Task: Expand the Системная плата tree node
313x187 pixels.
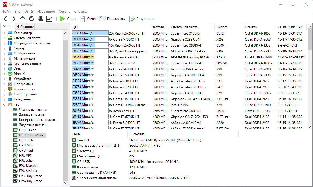Action: tap(4, 38)
